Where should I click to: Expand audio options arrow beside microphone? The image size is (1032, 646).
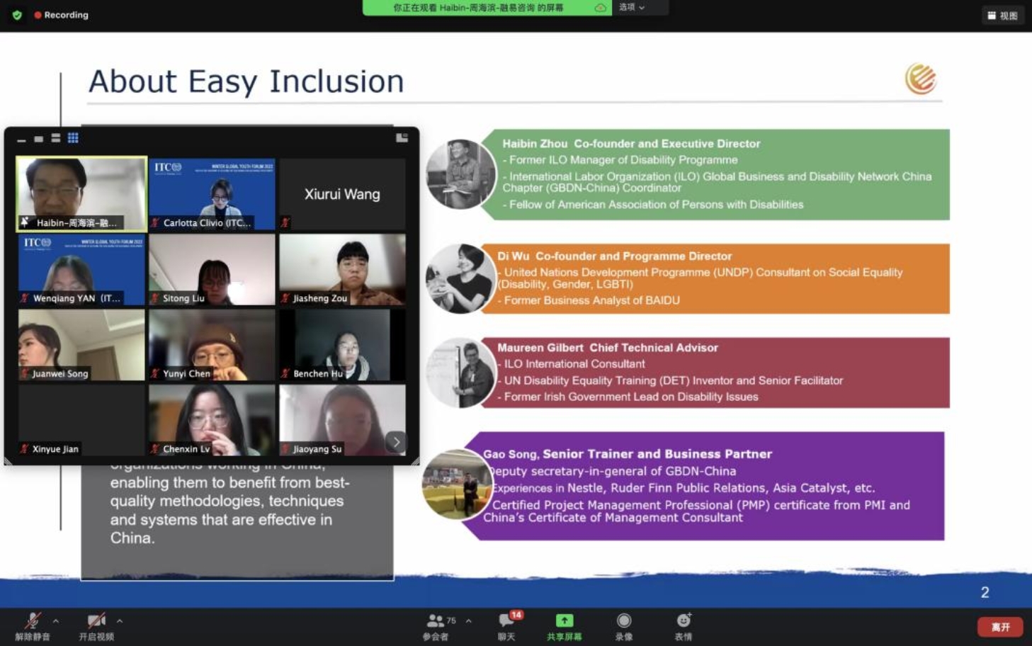point(56,621)
